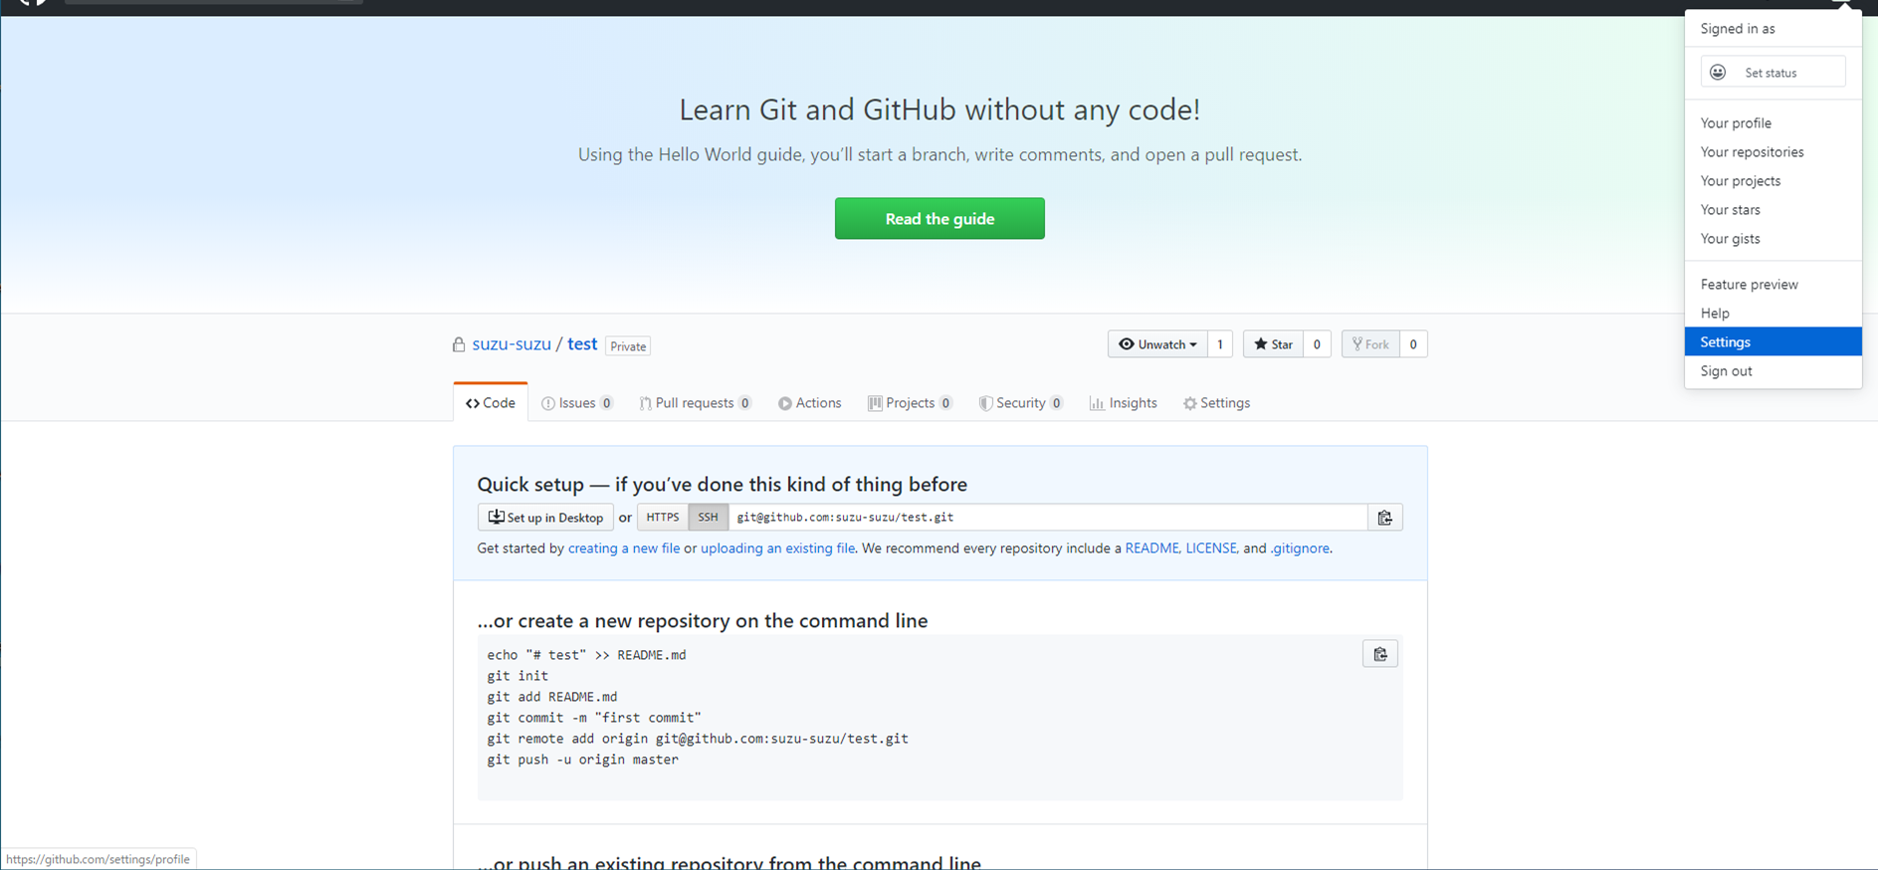Viewport: 1878px width, 870px height.
Task: Click the smiley icon in Set status
Action: point(1718,73)
